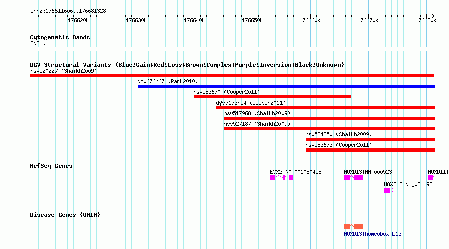Open the nsv520227 (Shaikh2009) label

(64, 71)
